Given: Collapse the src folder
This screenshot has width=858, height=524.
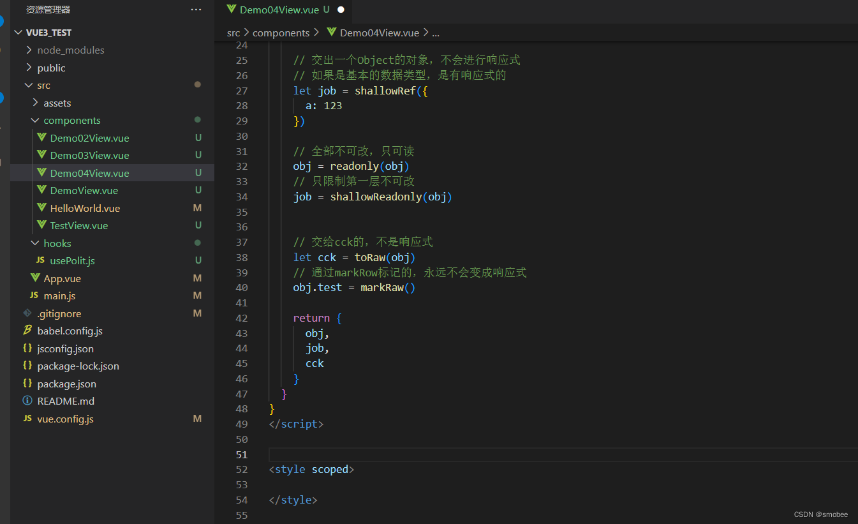Looking at the screenshot, I should (x=29, y=85).
